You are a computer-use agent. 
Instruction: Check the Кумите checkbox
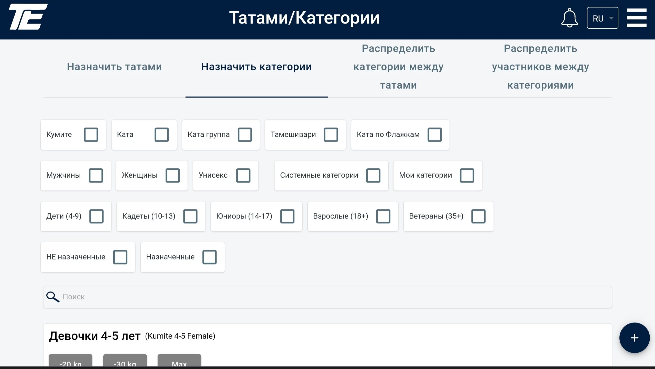(x=91, y=135)
